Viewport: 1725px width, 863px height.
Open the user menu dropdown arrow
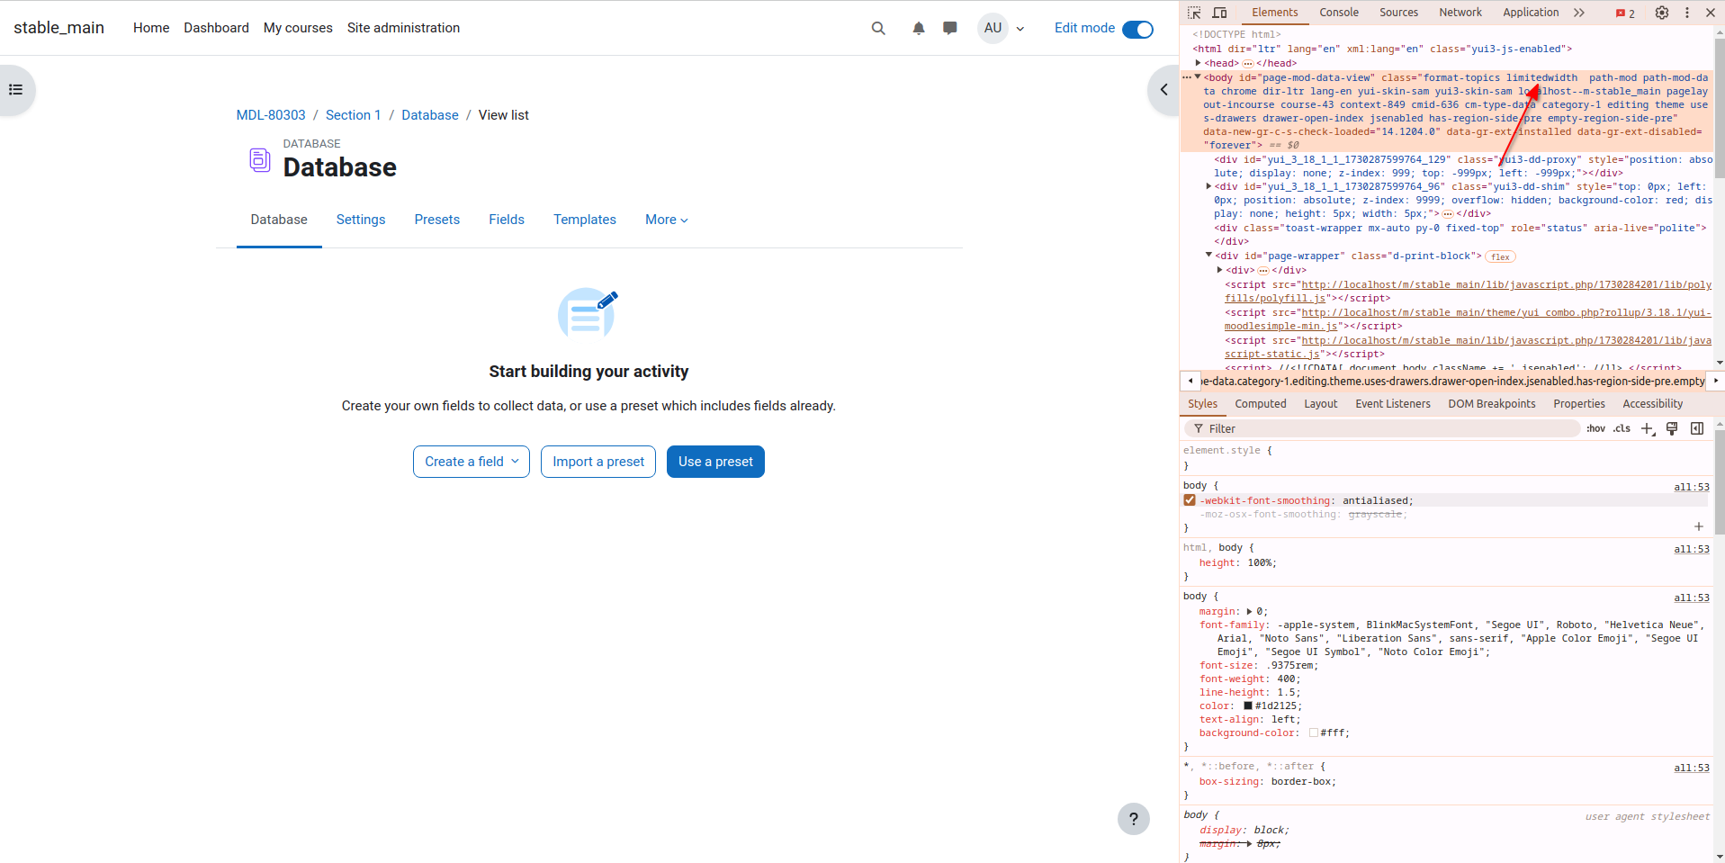pyautogui.click(x=1020, y=29)
